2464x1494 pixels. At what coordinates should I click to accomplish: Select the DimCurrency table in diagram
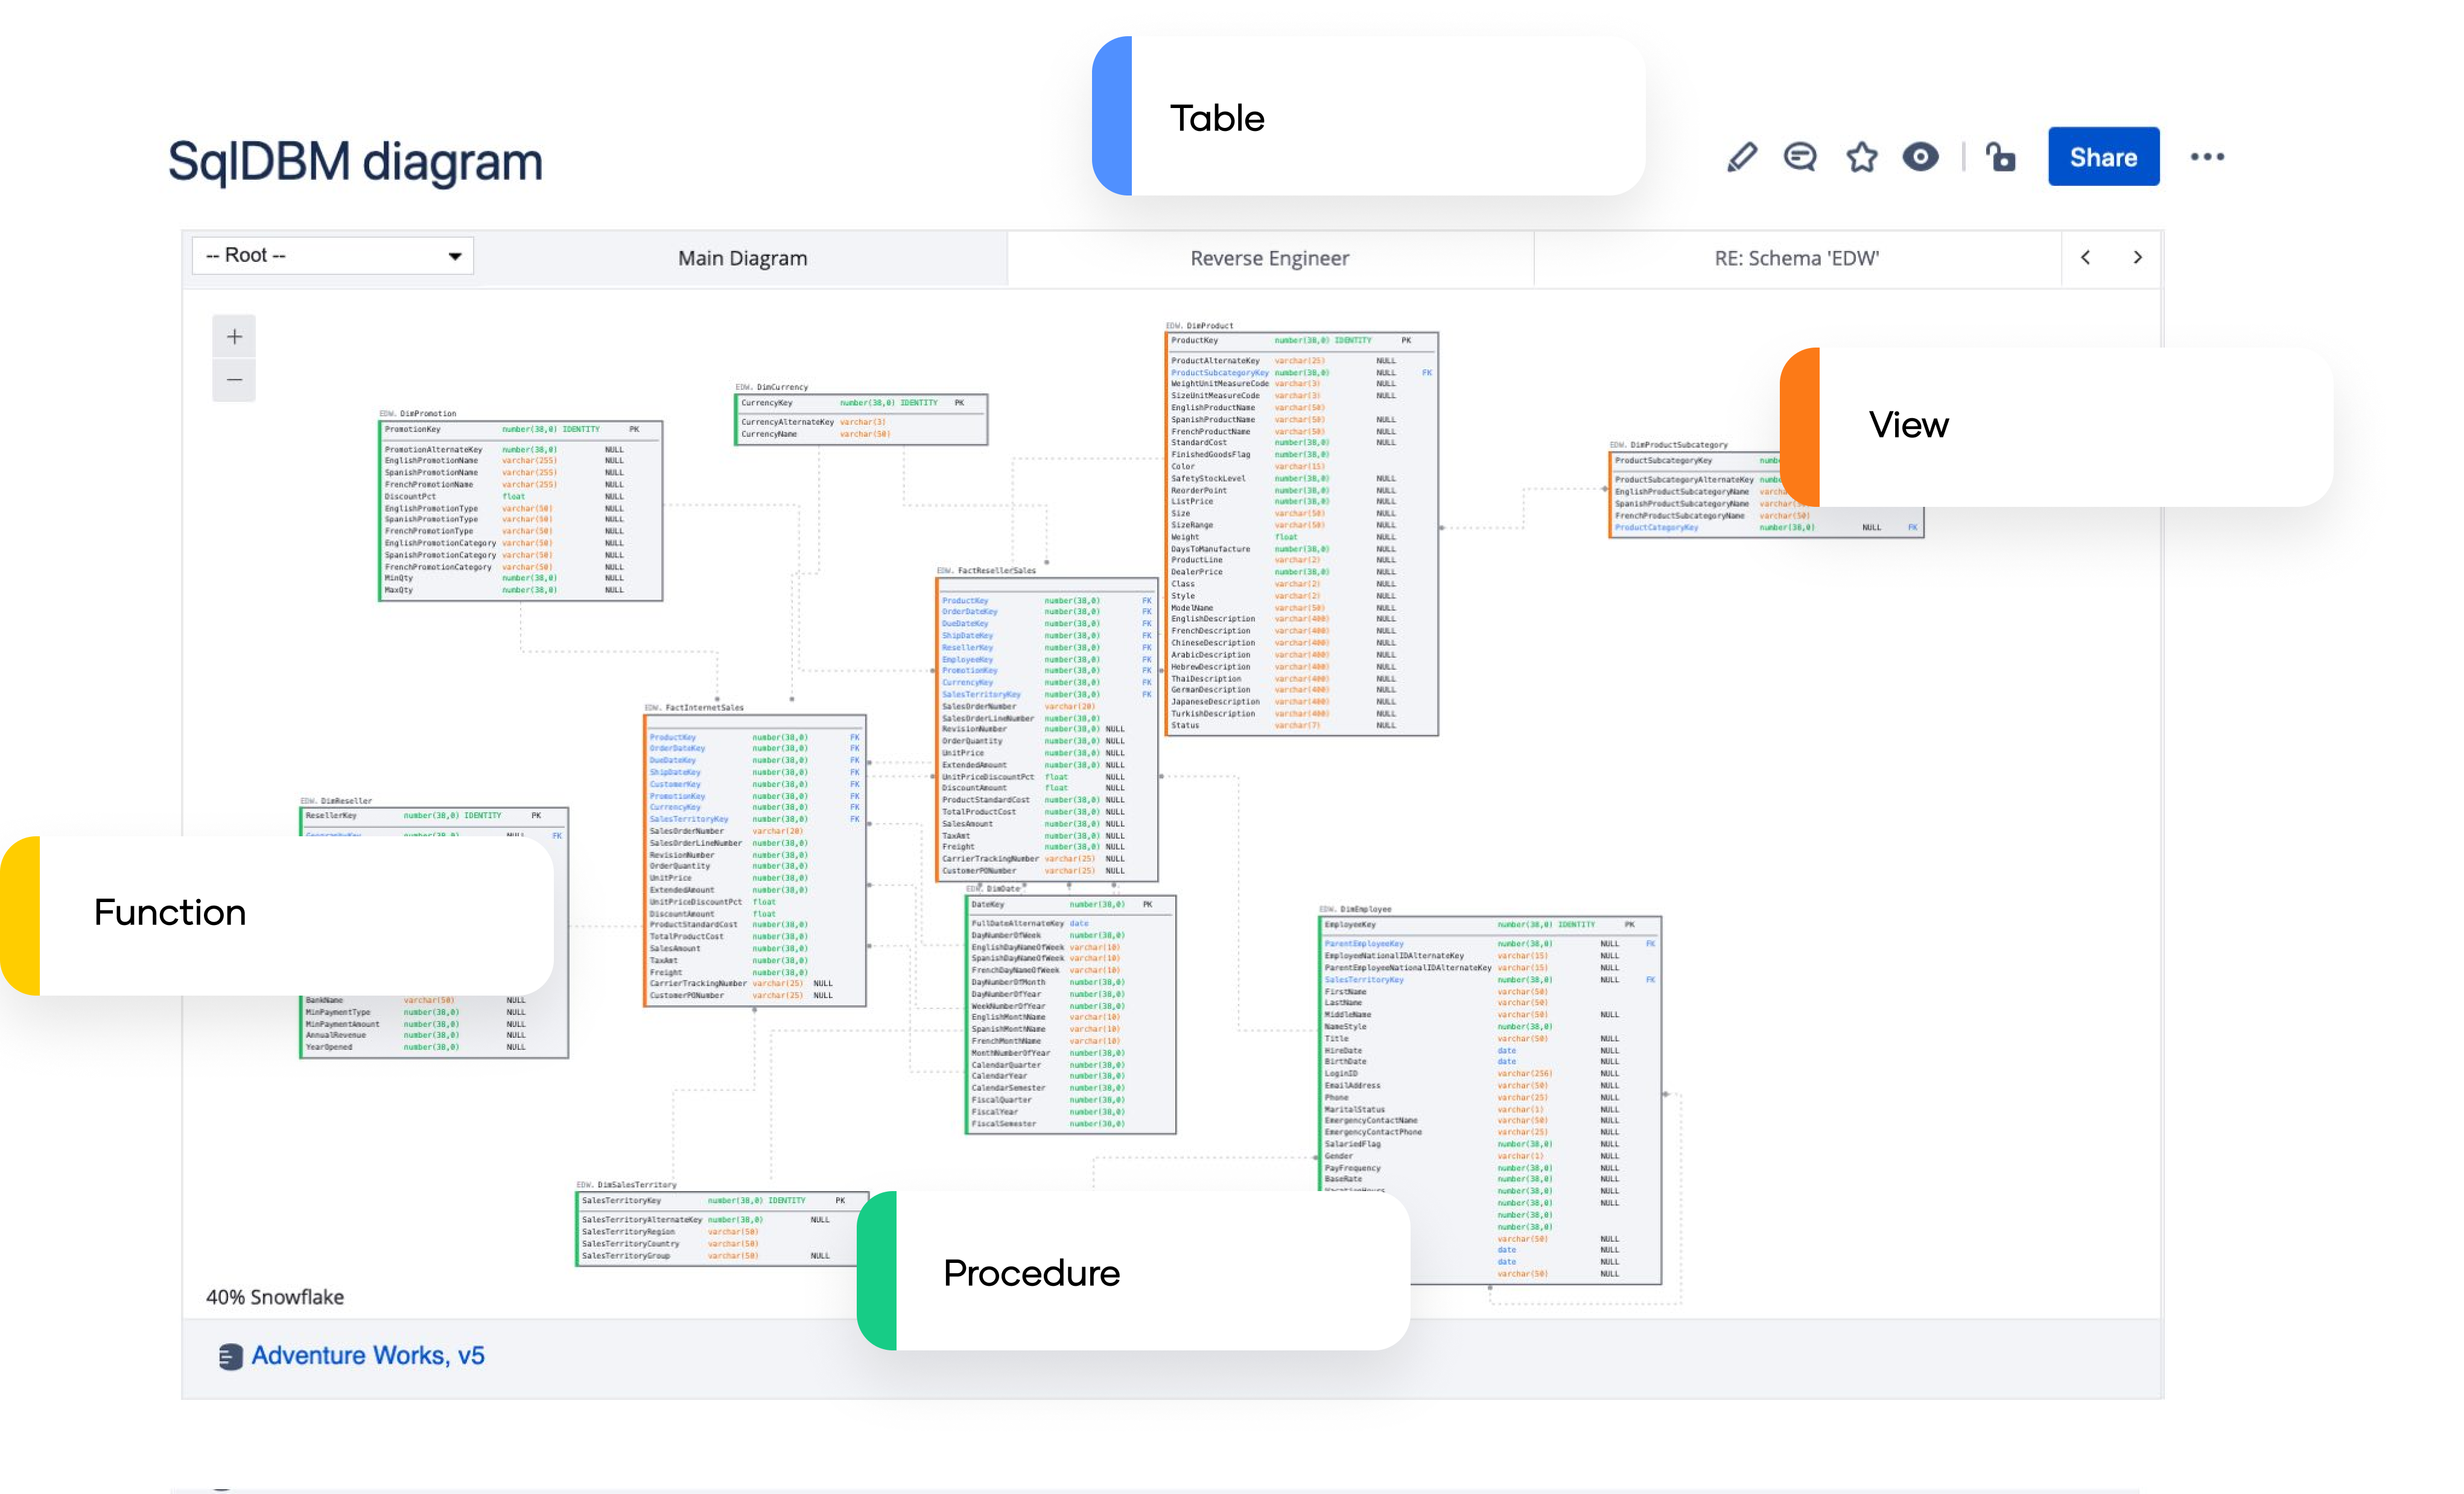[x=860, y=419]
